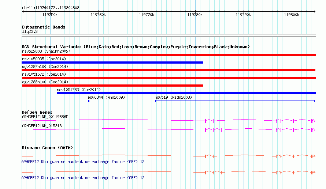Click the 119770k ruler tick label
The image size is (326, 189).
(147, 15)
